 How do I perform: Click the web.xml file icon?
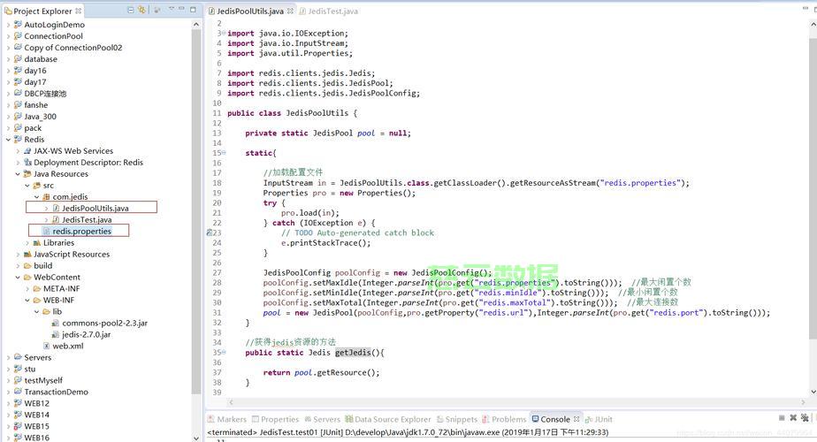coord(46,346)
